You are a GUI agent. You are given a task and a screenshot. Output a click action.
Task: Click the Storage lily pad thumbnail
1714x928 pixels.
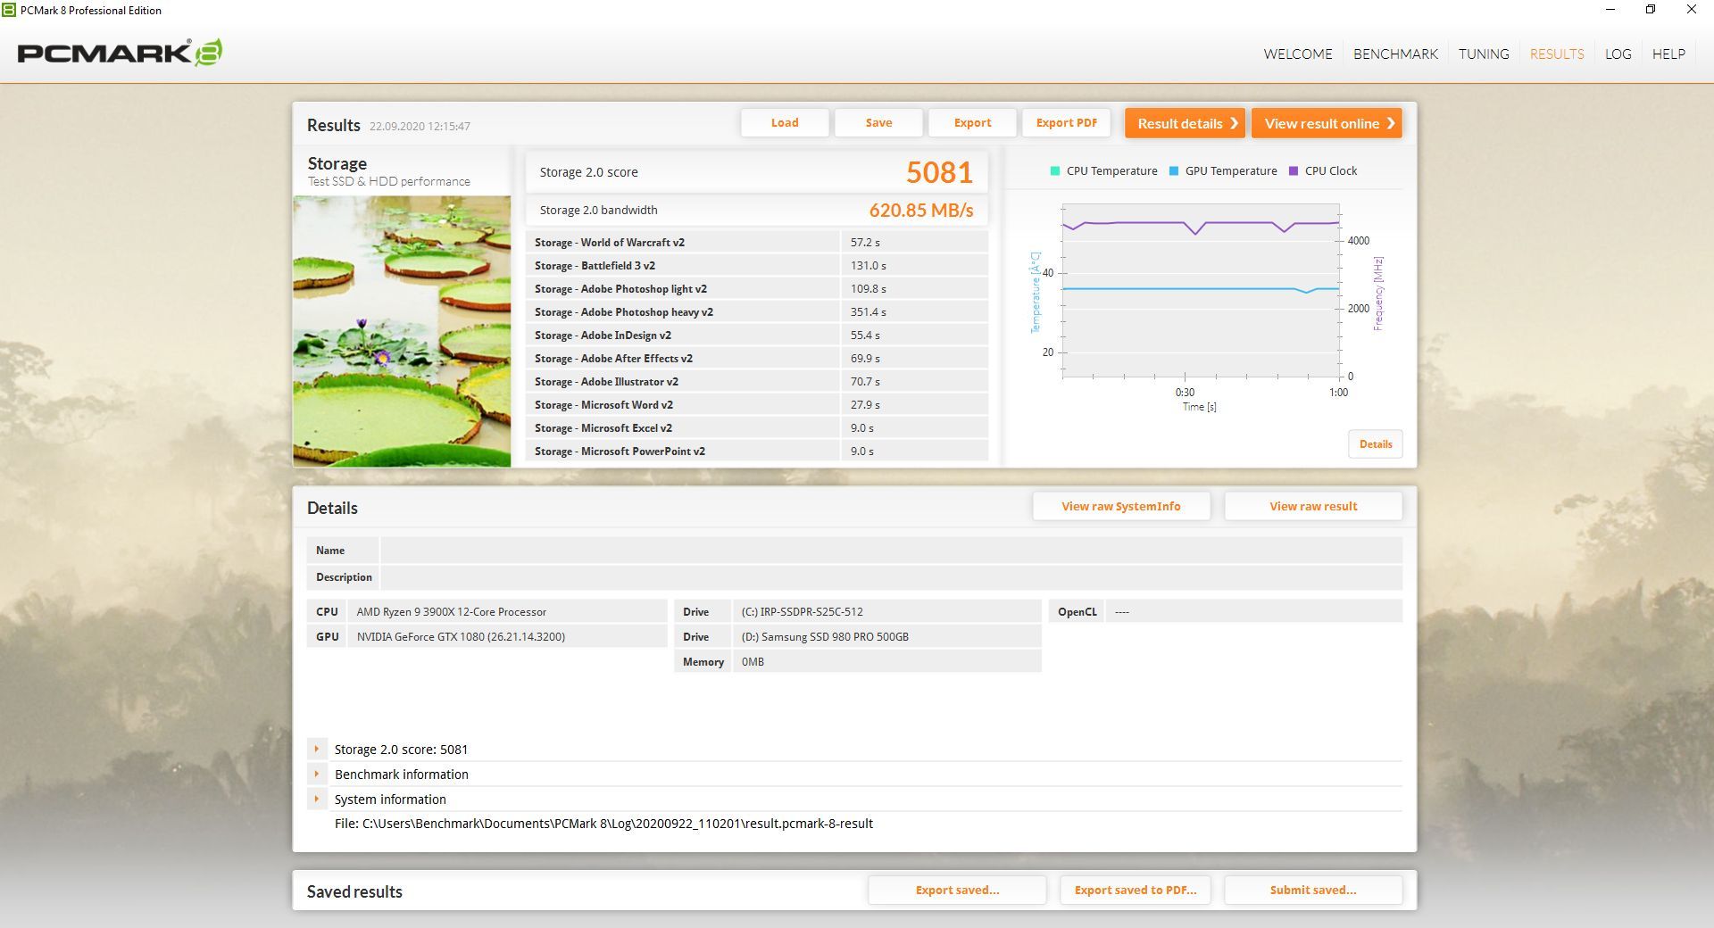(402, 331)
